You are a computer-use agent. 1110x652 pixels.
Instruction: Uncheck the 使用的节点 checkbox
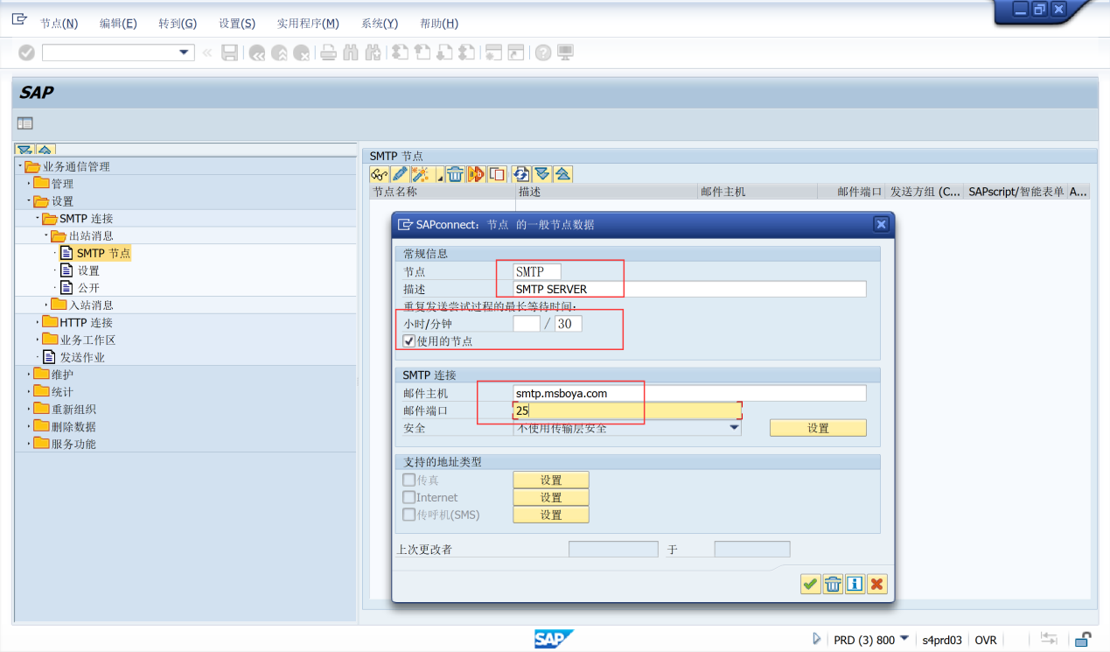[408, 341]
